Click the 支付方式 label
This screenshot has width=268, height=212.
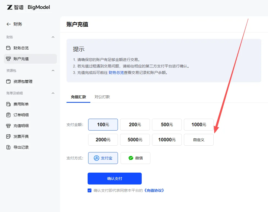pyautogui.click(x=75, y=158)
